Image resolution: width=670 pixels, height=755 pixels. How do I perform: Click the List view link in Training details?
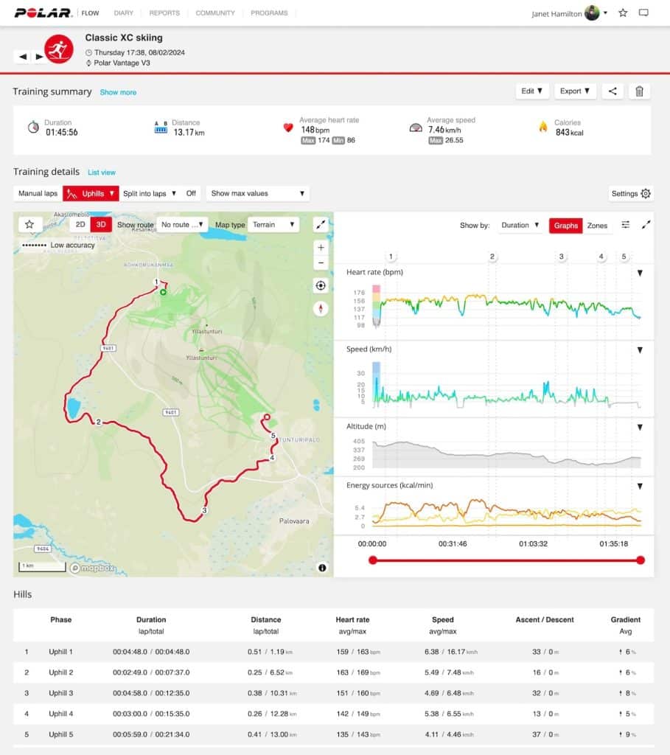pos(102,172)
